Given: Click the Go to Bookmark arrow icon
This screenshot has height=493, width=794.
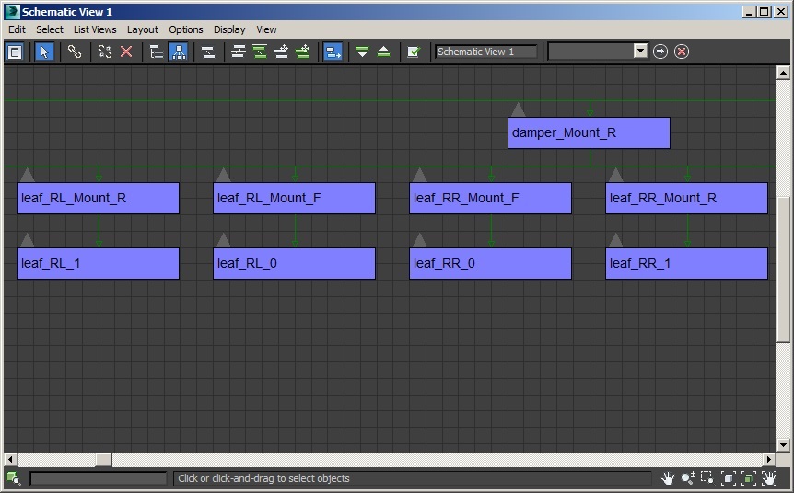Looking at the screenshot, I should (660, 52).
